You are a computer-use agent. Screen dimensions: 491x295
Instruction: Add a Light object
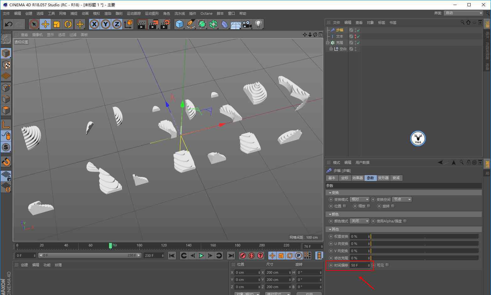pos(258,24)
